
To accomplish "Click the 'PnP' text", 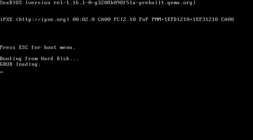I will point(144,20).
